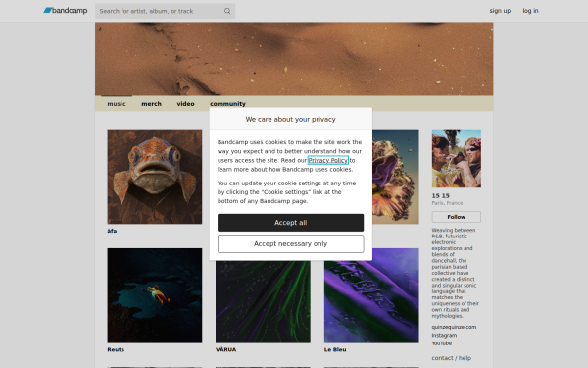Switch to the merch tab
Viewport: 588px width, 368px height.
pos(152,104)
